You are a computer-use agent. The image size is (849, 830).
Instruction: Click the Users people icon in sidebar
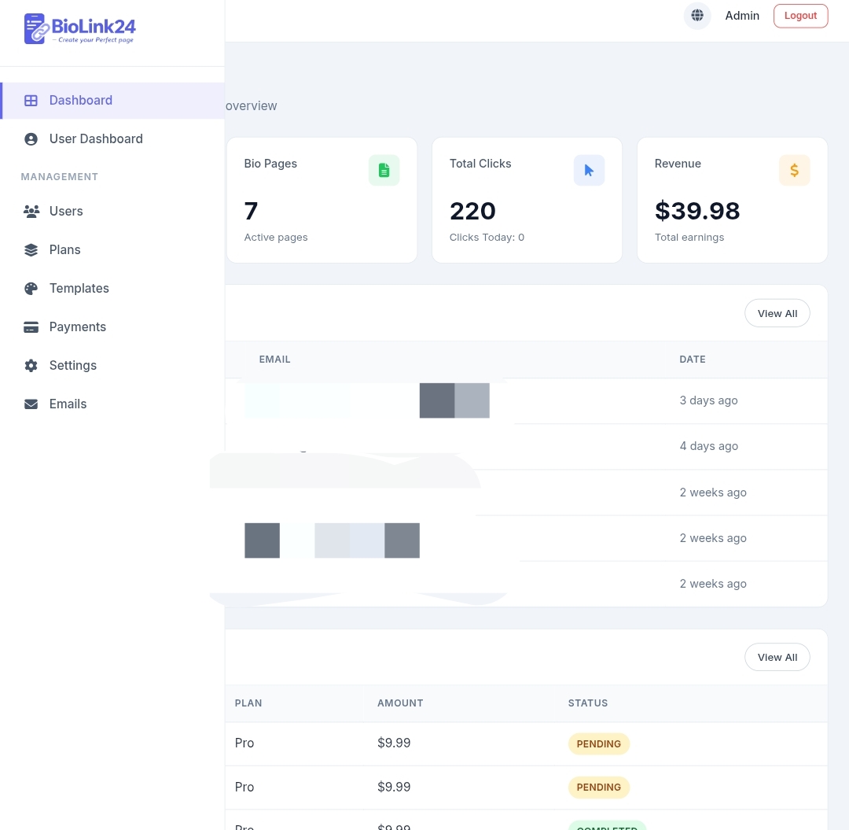31,211
